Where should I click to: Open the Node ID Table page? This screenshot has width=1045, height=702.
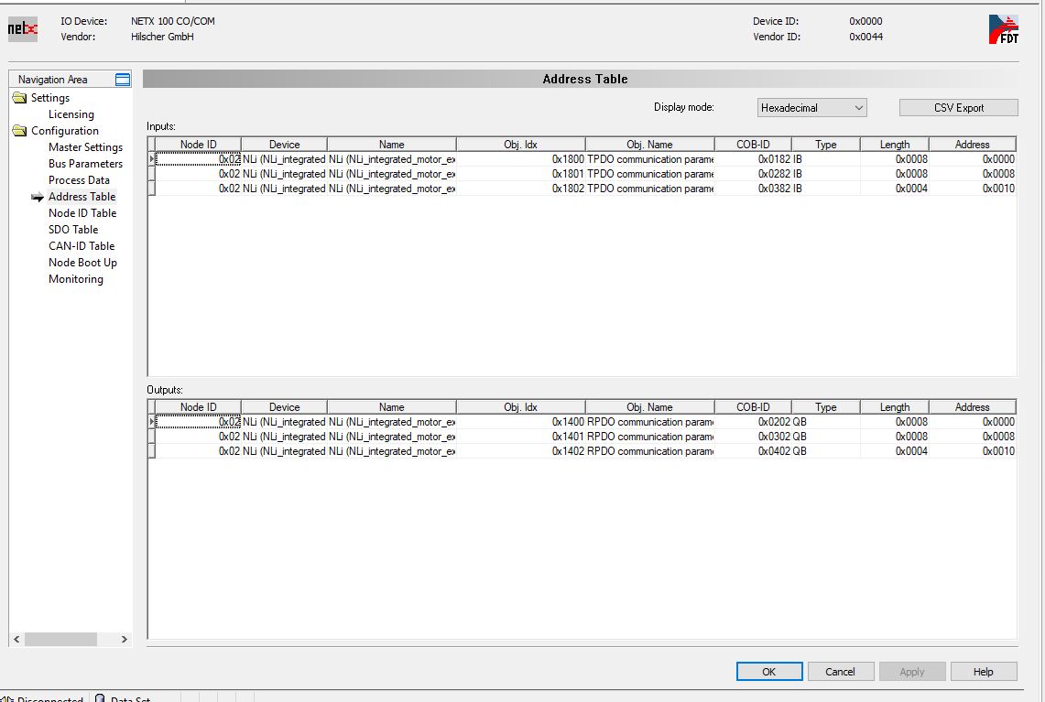(82, 213)
